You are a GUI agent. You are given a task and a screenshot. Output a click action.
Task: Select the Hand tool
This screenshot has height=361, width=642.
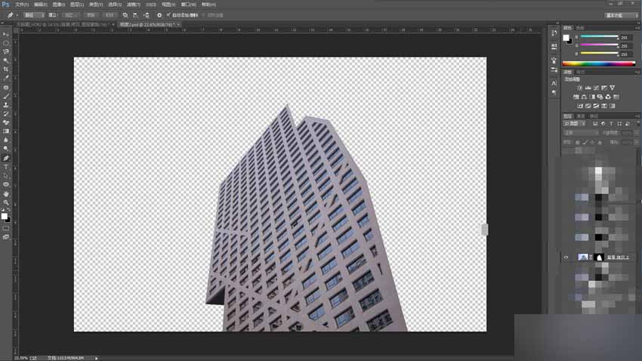tap(6, 193)
